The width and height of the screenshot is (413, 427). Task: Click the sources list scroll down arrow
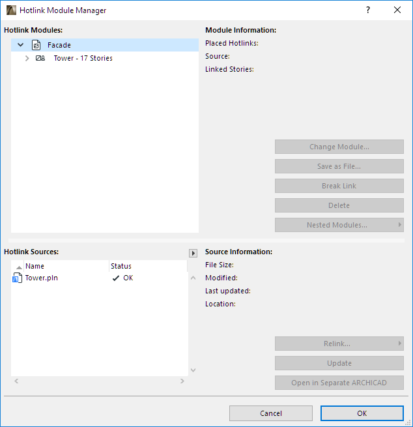[193, 370]
